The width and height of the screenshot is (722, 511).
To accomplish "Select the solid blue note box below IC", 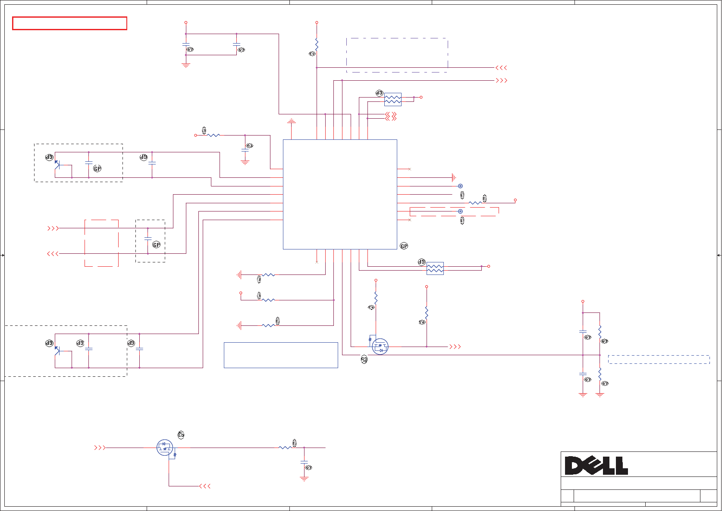I will tap(281, 355).
